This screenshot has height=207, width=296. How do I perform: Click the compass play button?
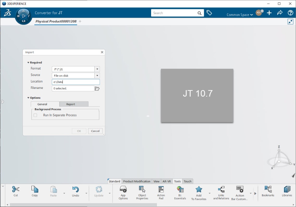(x=24, y=16)
